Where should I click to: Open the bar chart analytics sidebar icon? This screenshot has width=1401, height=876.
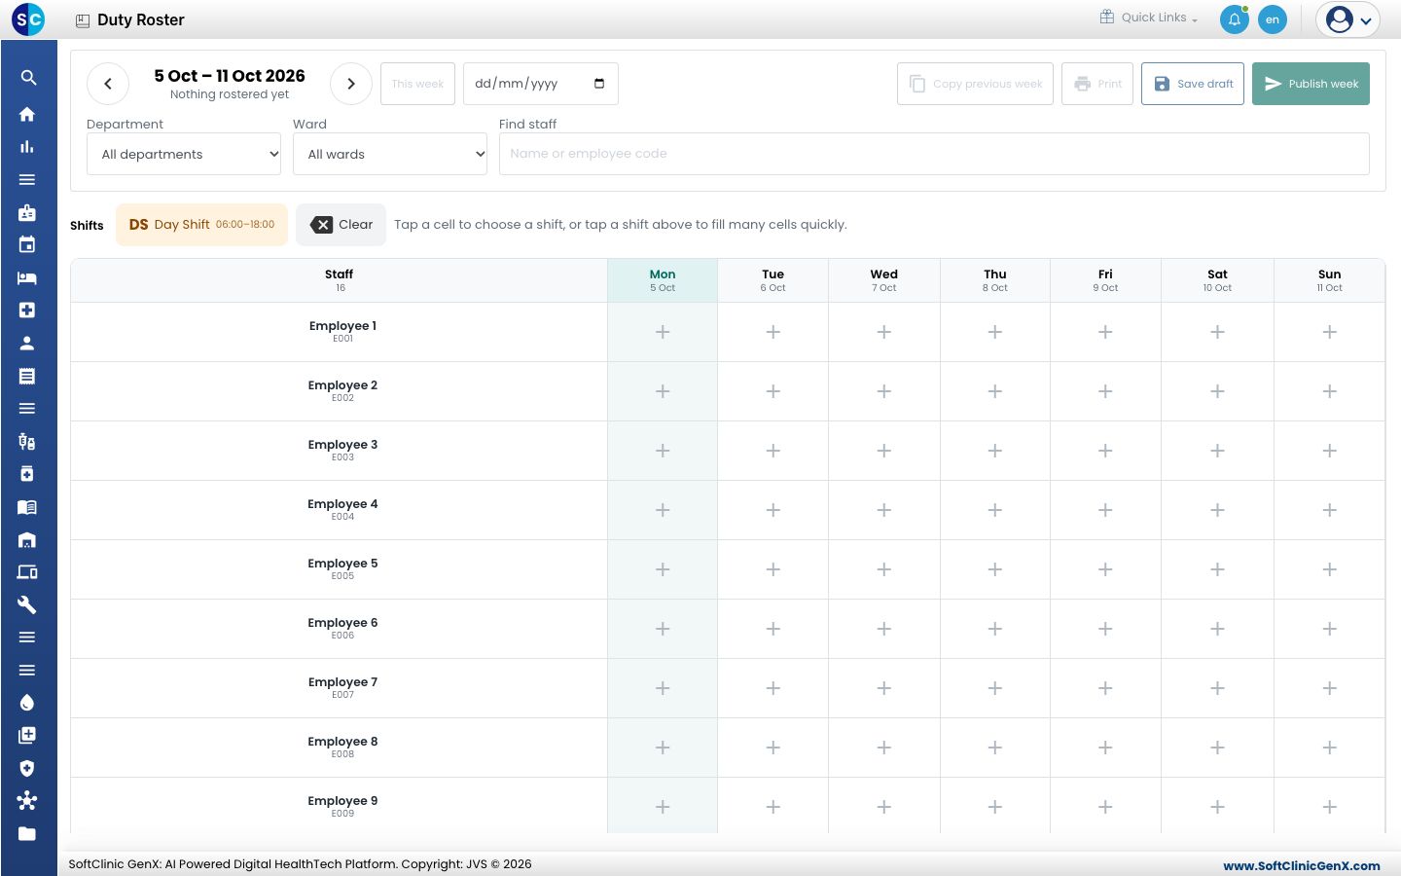coord(27,147)
